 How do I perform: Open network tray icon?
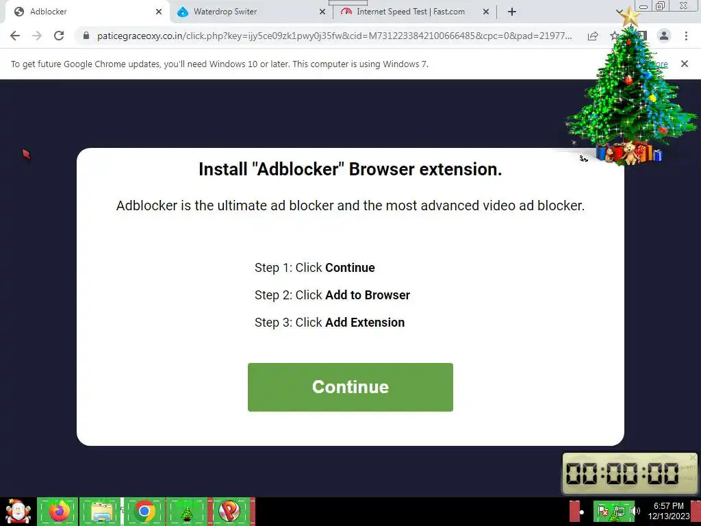619,511
